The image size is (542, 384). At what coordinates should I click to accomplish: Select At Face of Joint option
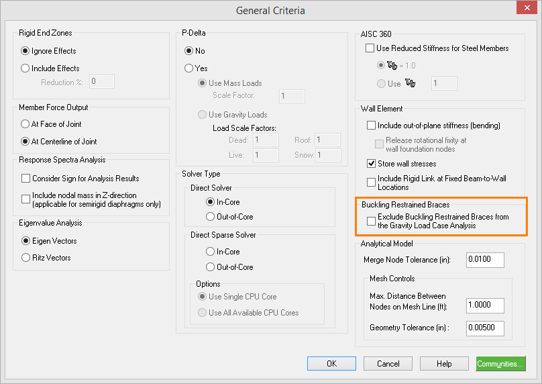tap(26, 124)
